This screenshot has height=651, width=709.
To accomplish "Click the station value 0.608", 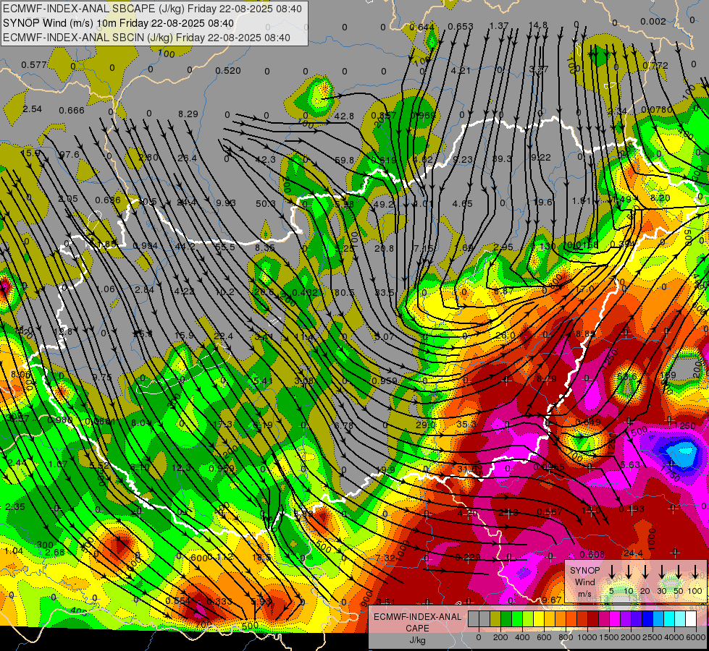I will (x=592, y=554).
